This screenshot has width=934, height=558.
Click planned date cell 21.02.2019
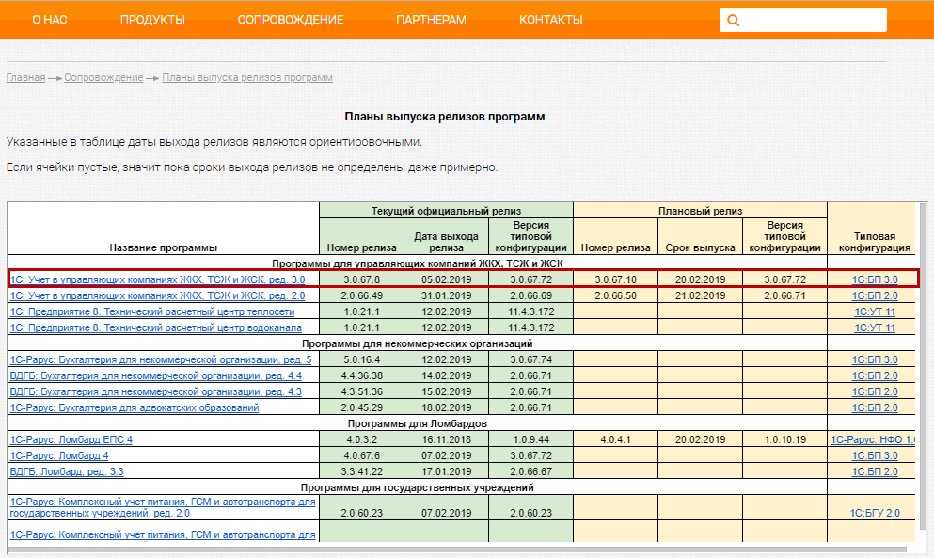tap(701, 295)
